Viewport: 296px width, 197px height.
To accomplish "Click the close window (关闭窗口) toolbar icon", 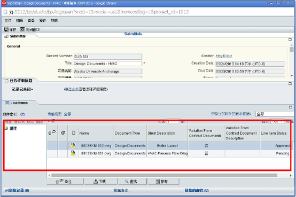I will click(22, 29).
